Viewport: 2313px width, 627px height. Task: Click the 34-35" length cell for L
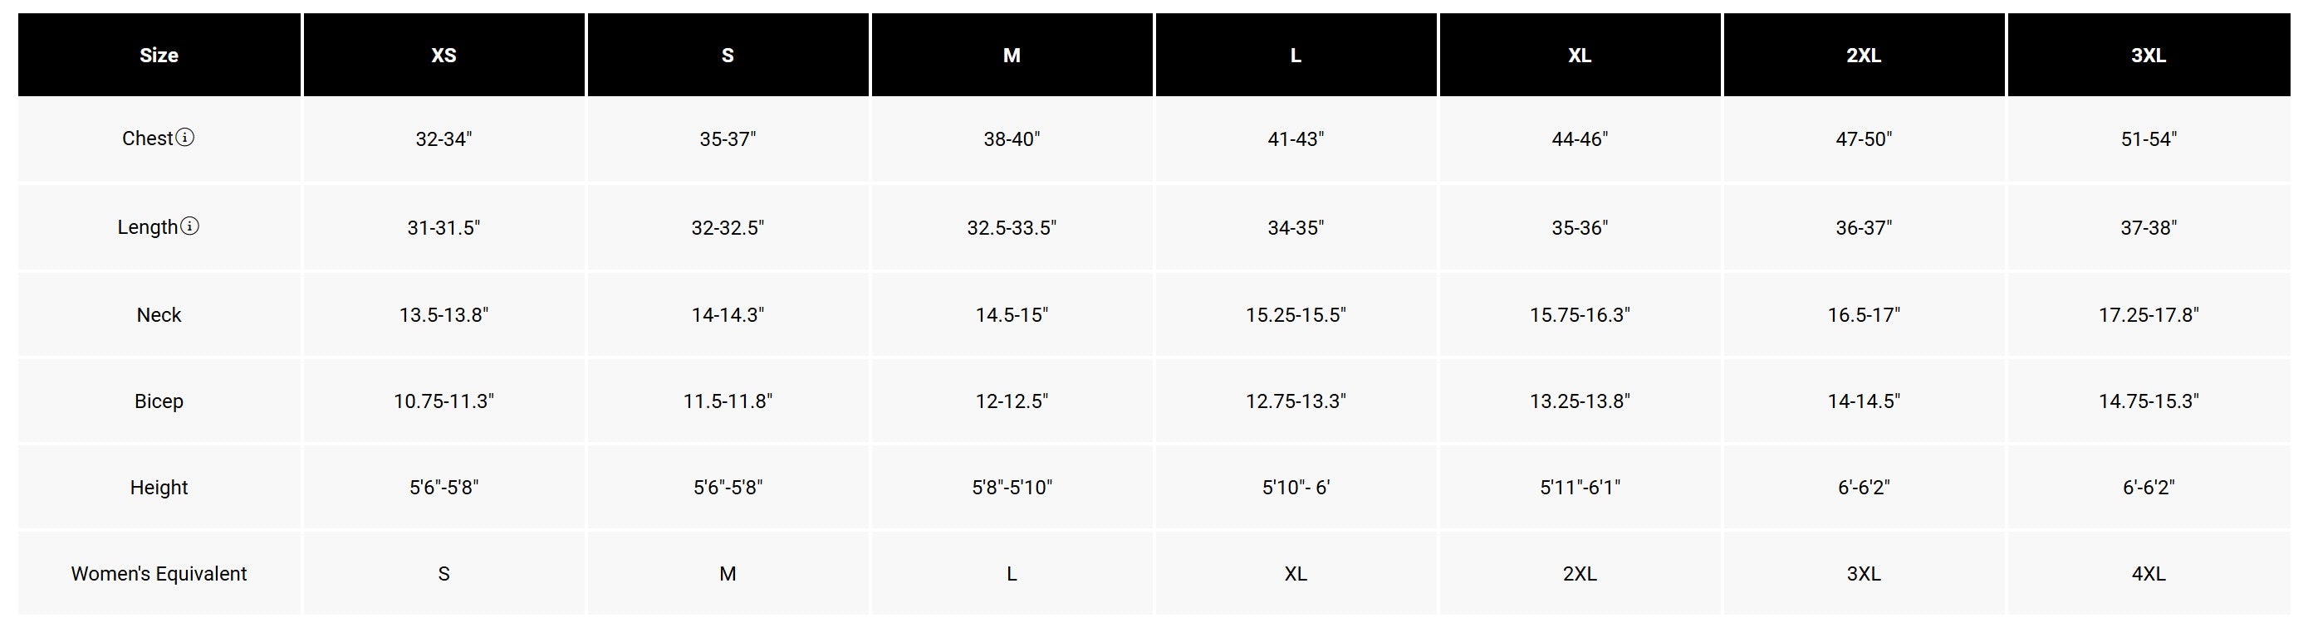pos(1296,228)
